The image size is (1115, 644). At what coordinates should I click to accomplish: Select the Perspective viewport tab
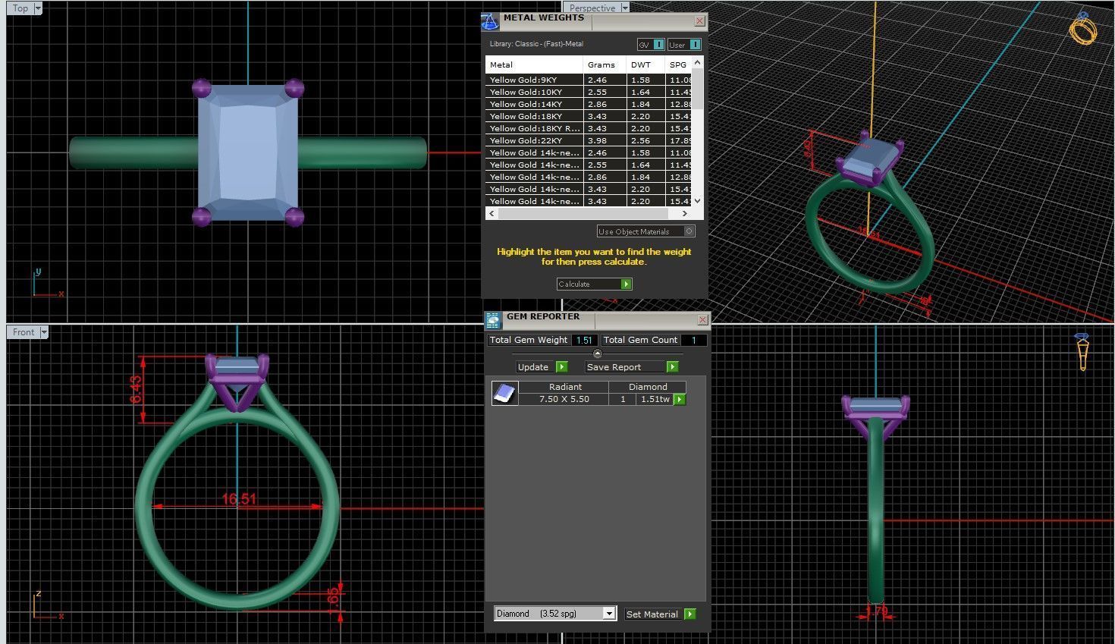pos(592,8)
